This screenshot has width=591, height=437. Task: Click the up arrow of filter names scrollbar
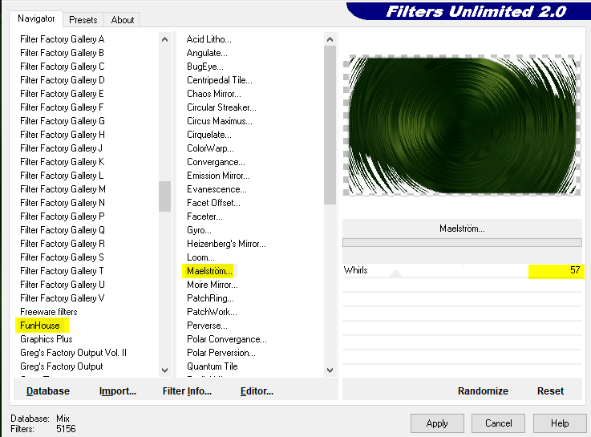coord(330,39)
